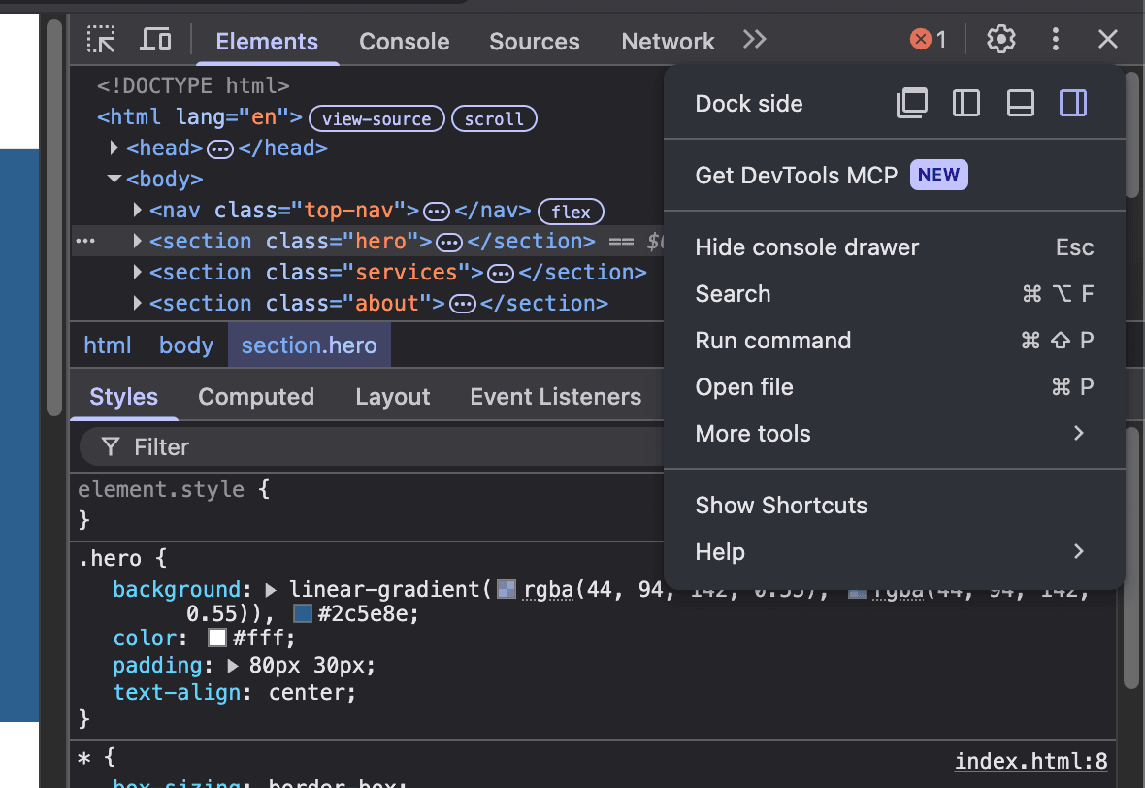Choose Open file menu item
Viewport: 1145px width, 788px height.
coord(895,387)
